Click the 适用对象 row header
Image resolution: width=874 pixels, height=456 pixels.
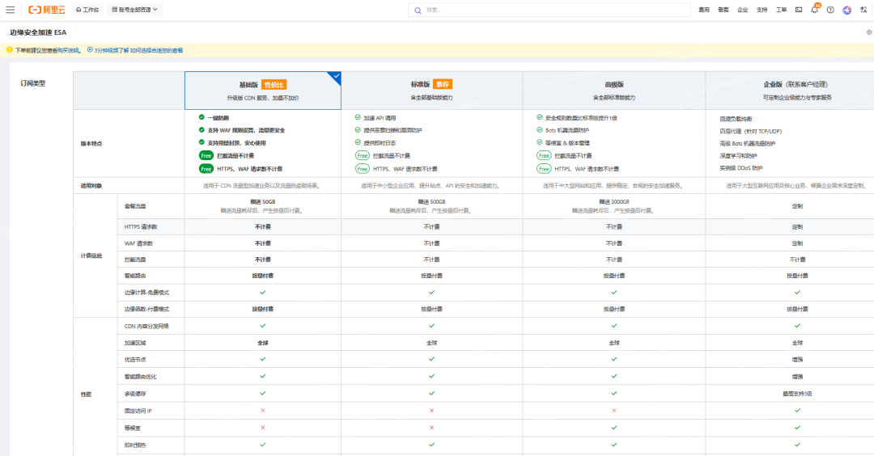point(91,186)
